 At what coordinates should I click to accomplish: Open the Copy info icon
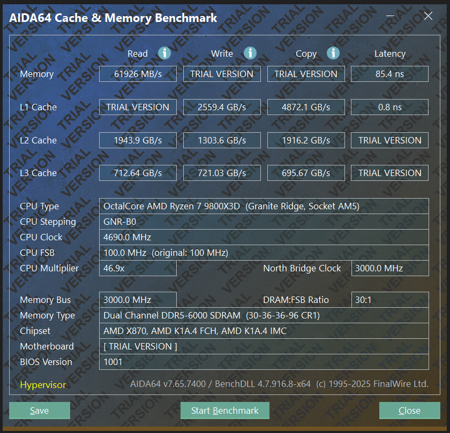click(333, 53)
